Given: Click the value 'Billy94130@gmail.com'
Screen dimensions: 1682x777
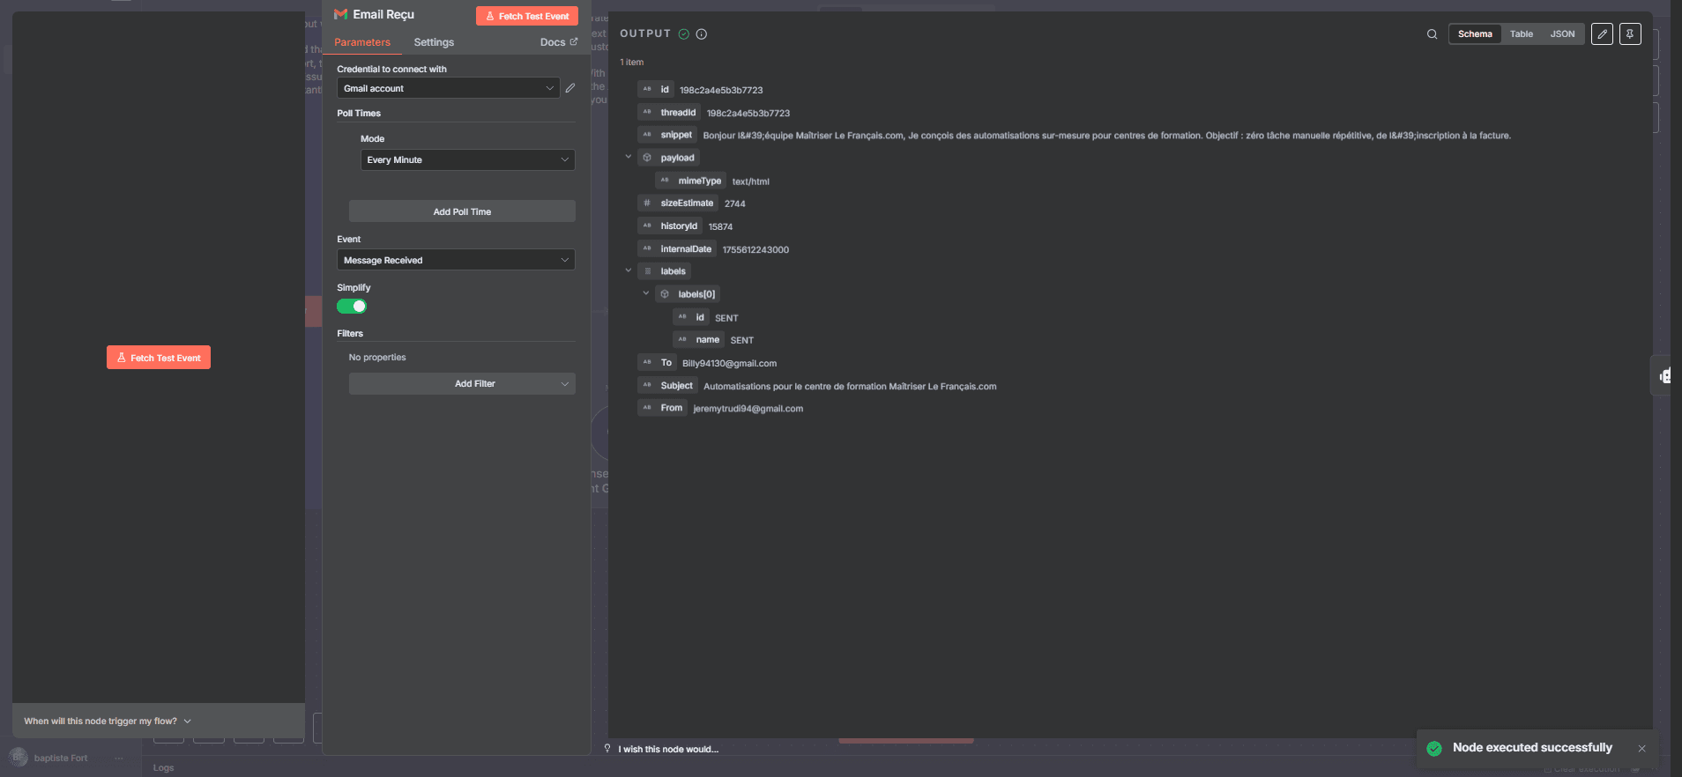Looking at the screenshot, I should pyautogui.click(x=729, y=364).
